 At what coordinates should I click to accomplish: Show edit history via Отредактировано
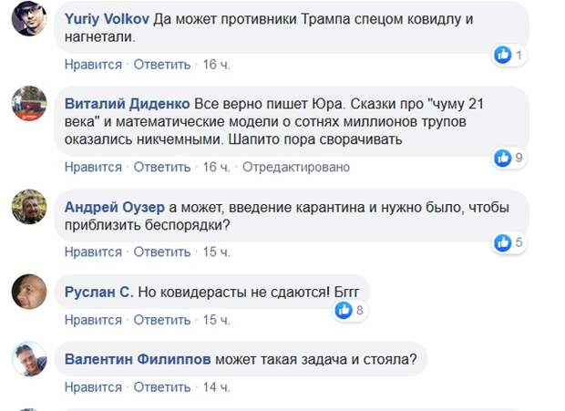296,167
